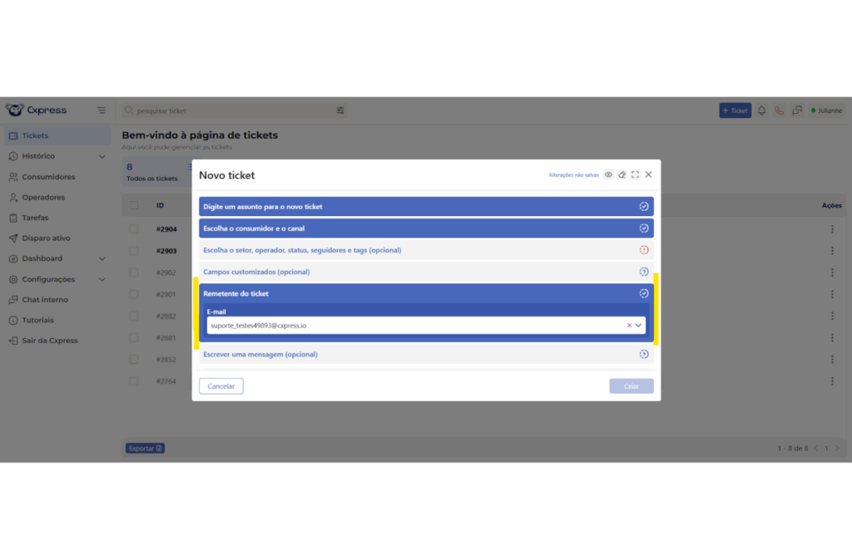The width and height of the screenshot is (852, 559).
Task: Toggle the select-all checkbox in table header
Action: pos(134,205)
